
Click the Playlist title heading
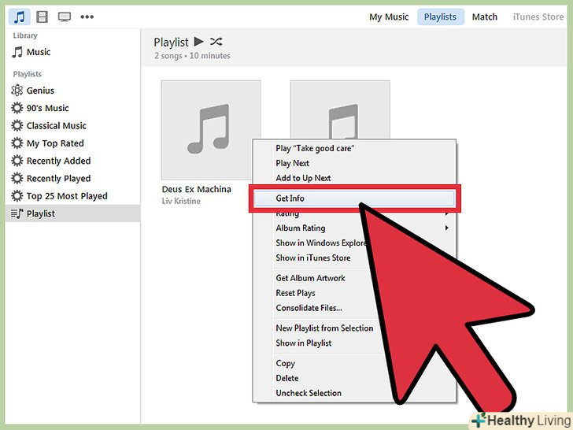(x=171, y=42)
